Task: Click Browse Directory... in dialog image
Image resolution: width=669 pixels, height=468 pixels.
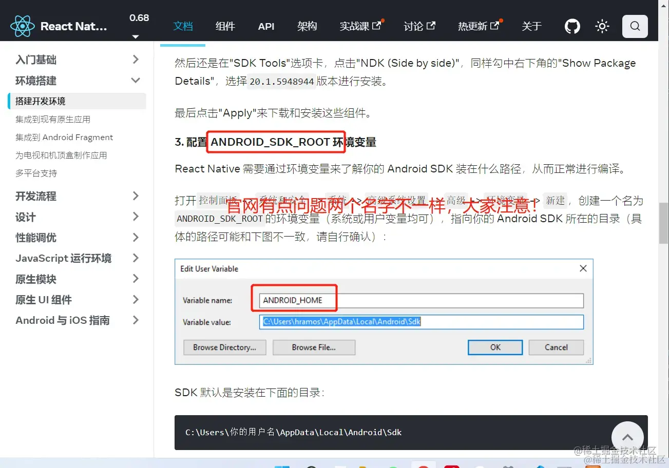Action: tap(224, 347)
